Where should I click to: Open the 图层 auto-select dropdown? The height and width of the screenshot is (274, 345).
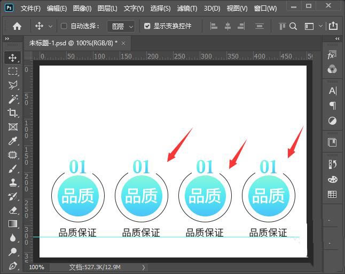coord(121,26)
